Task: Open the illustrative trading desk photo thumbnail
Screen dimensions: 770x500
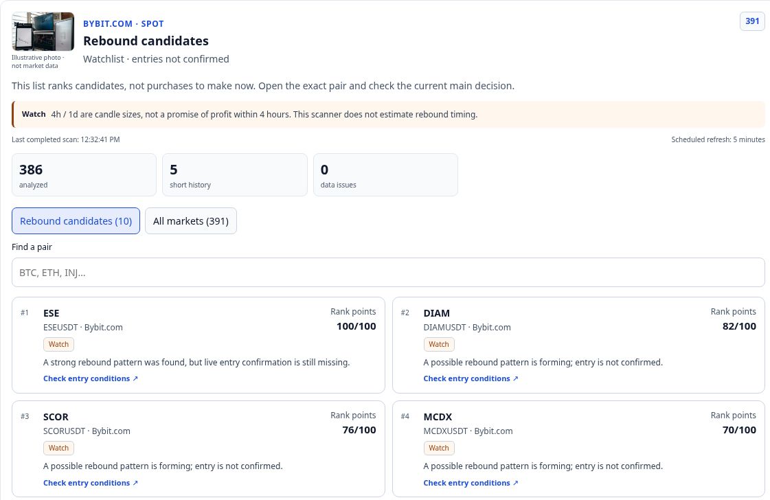Action: (43, 32)
